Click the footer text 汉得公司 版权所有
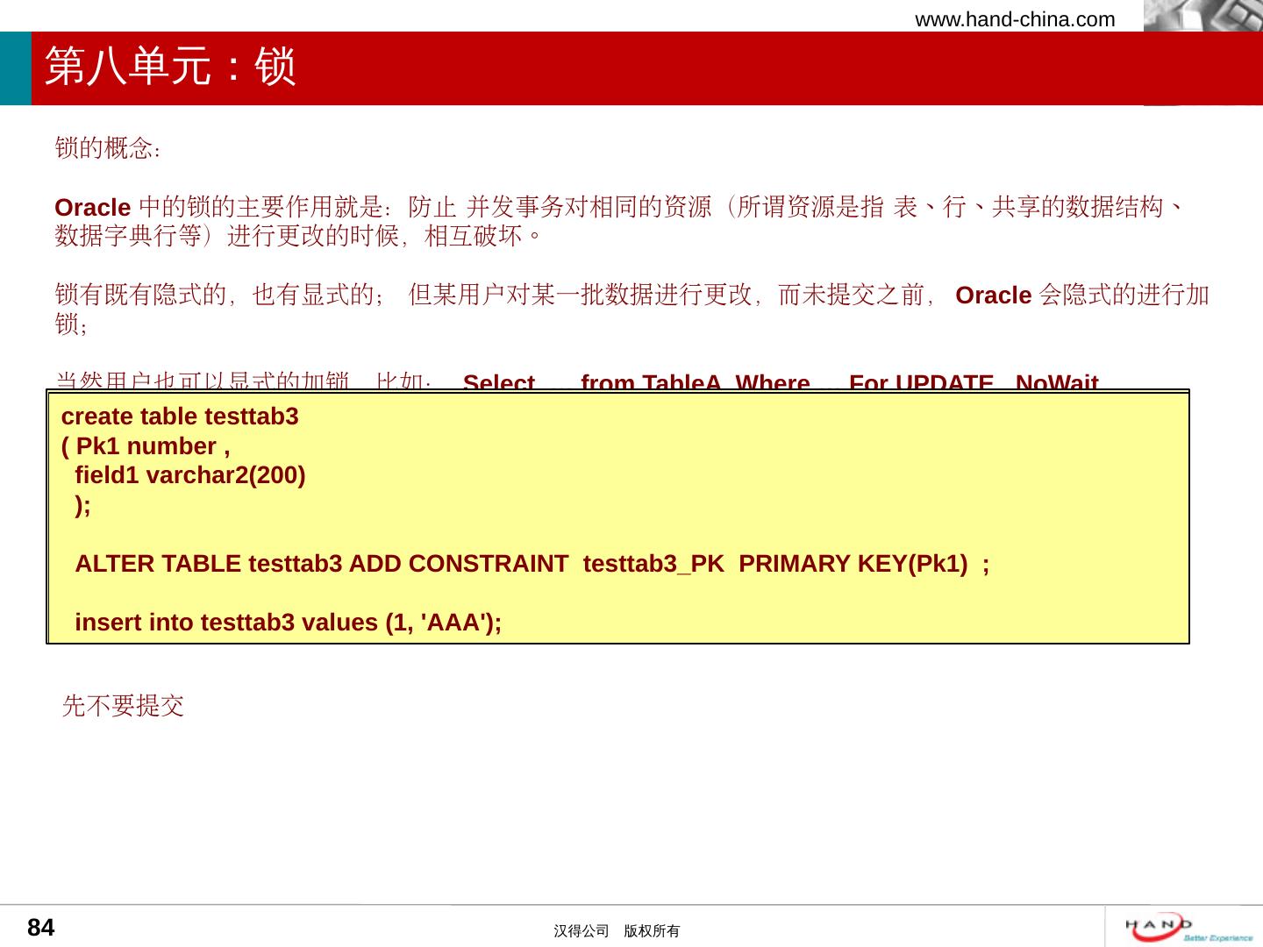The image size is (1263, 947). pos(617,931)
